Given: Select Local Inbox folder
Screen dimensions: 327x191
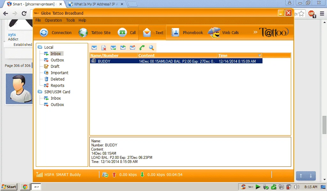Looking at the screenshot, I should (56, 53).
